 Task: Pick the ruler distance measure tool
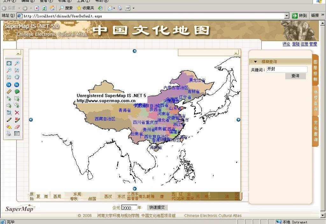[x=9, y=92]
